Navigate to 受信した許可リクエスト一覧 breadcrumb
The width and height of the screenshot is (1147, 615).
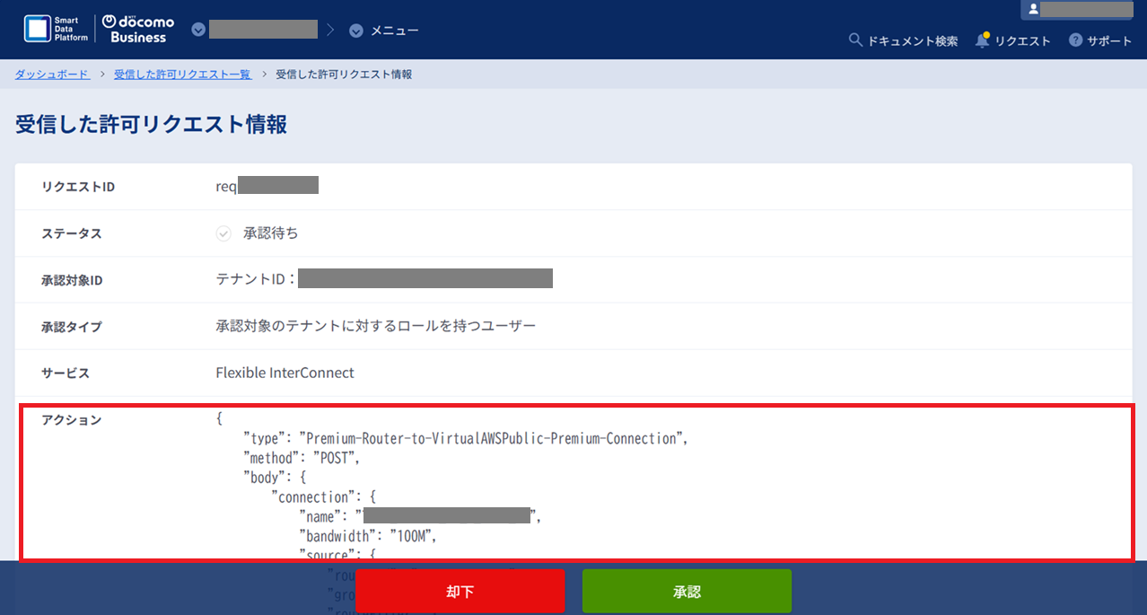click(182, 74)
